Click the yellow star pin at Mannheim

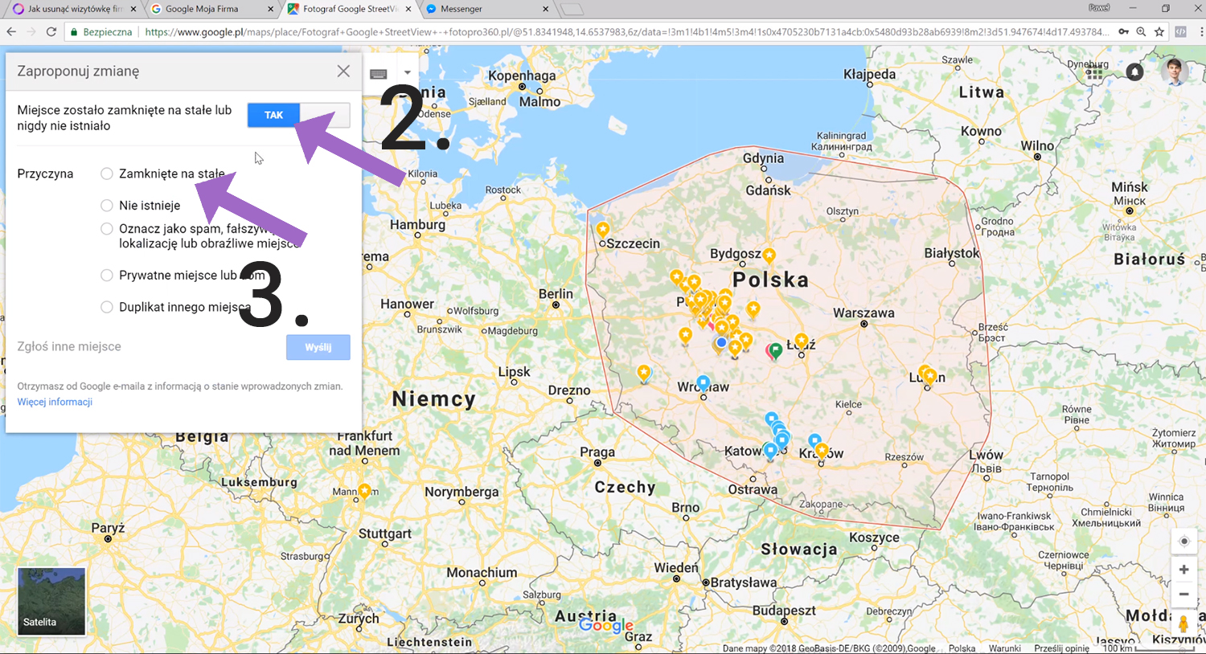[364, 491]
